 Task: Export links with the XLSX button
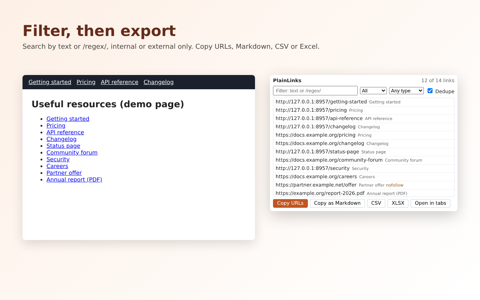(x=398, y=203)
